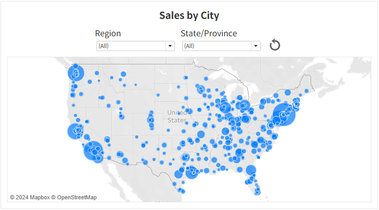Select the large Jacksonville bubble in northern Florida
The height and width of the screenshot is (210, 379).
[x=251, y=170]
